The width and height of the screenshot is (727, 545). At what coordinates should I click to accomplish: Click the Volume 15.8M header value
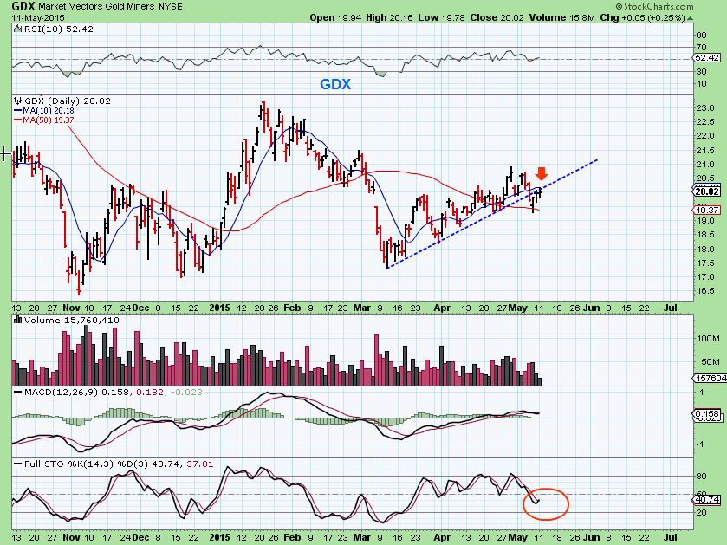tap(561, 17)
